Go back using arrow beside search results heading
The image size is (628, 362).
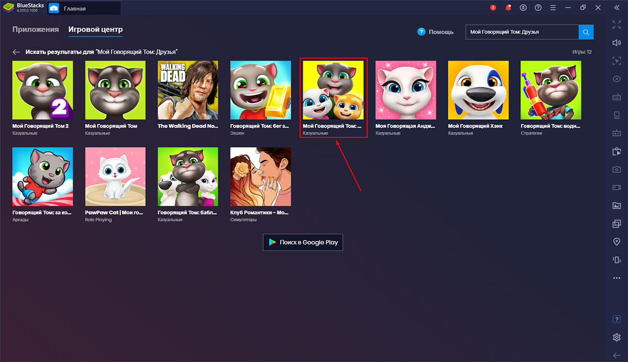(17, 52)
